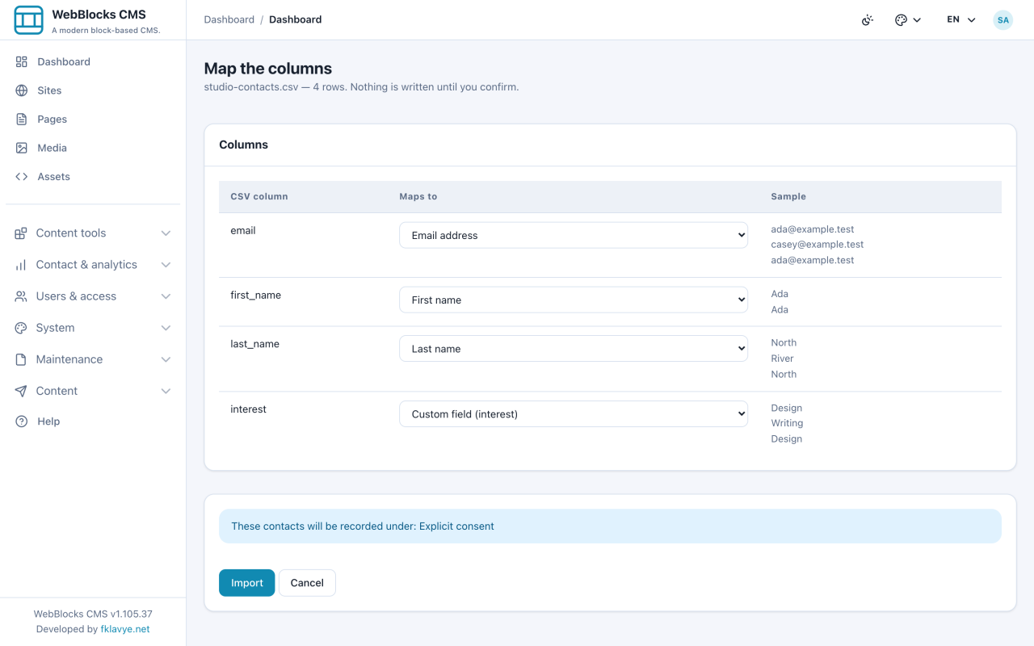This screenshot has height=646, width=1034.
Task: Click the Contact & analytics bar chart icon
Action: coord(21,265)
